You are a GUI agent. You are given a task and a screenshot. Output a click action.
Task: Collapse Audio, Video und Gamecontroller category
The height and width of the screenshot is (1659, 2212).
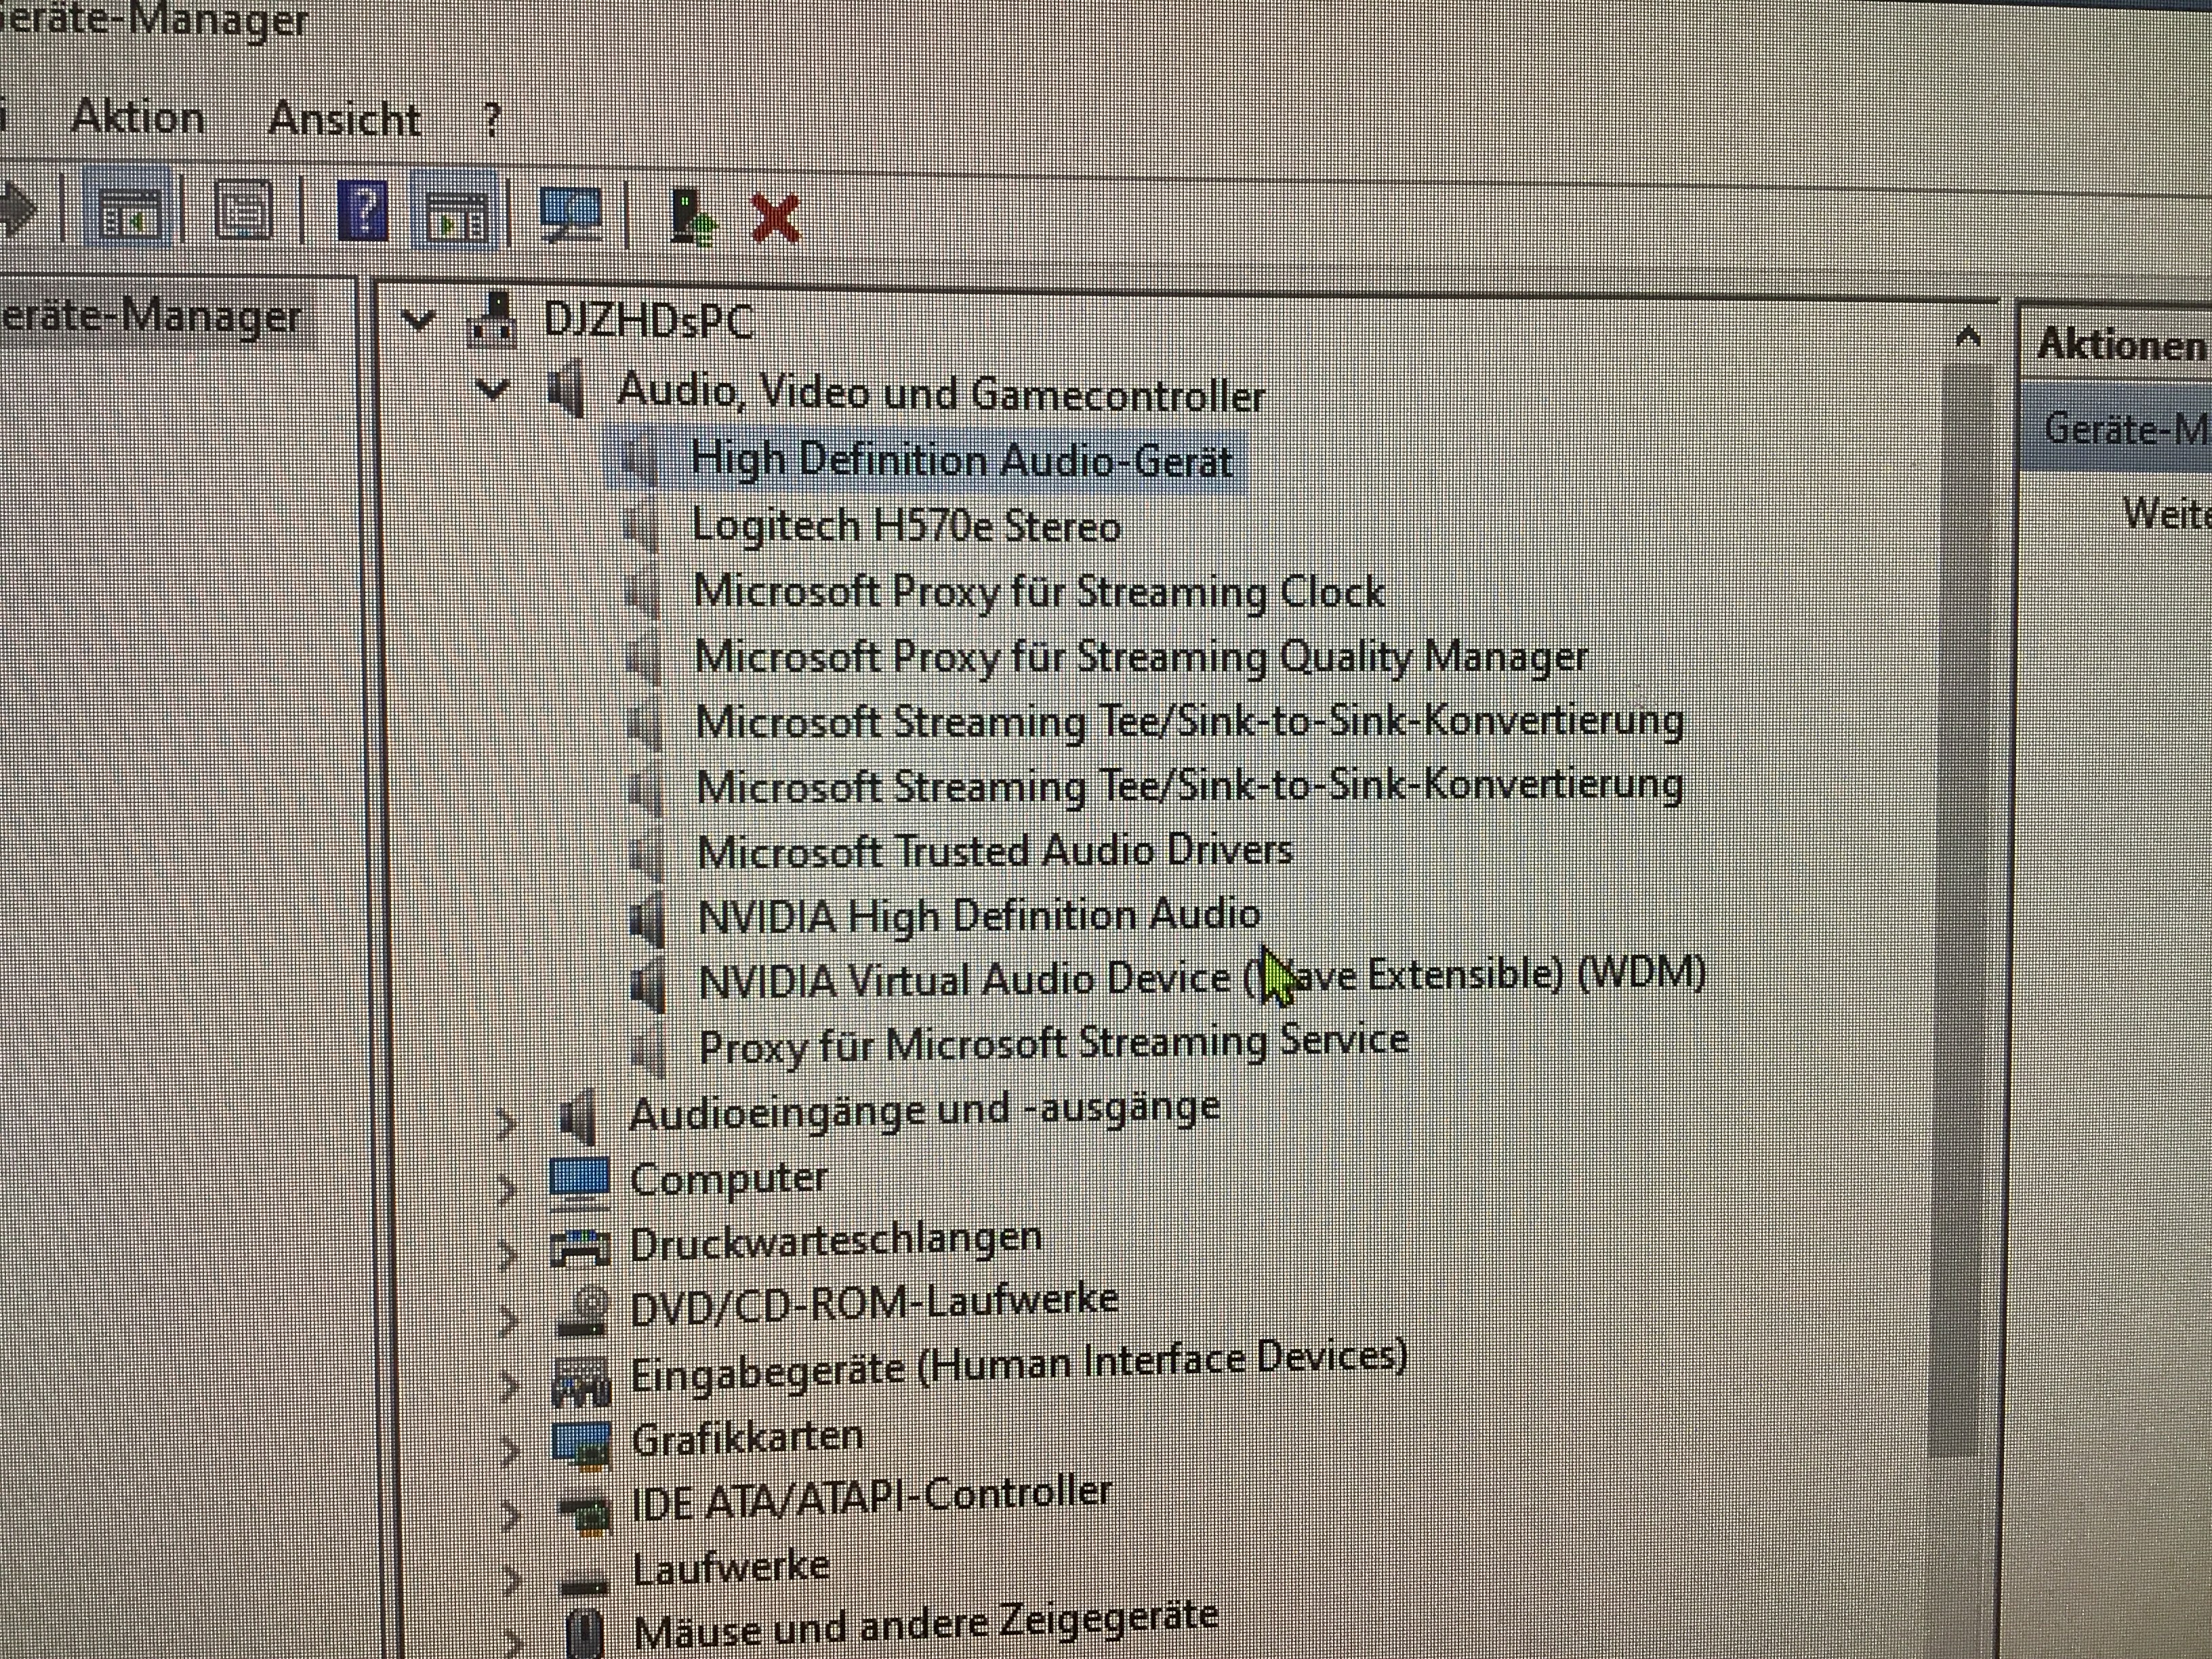(x=492, y=389)
